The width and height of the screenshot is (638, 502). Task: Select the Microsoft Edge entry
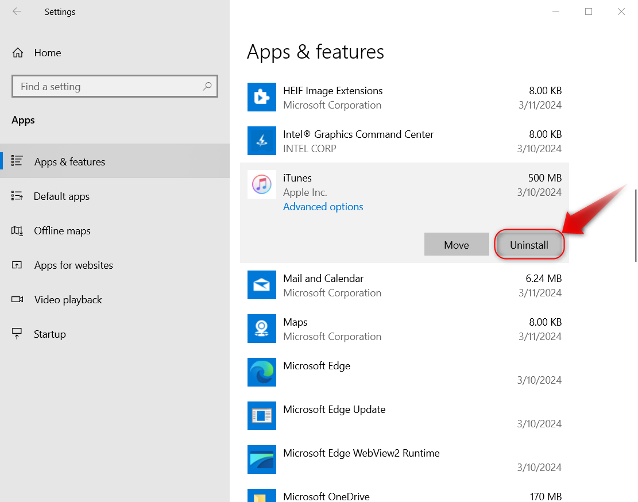[x=404, y=372]
